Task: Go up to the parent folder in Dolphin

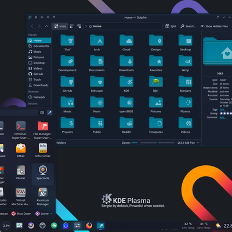Action: (x=46, y=26)
